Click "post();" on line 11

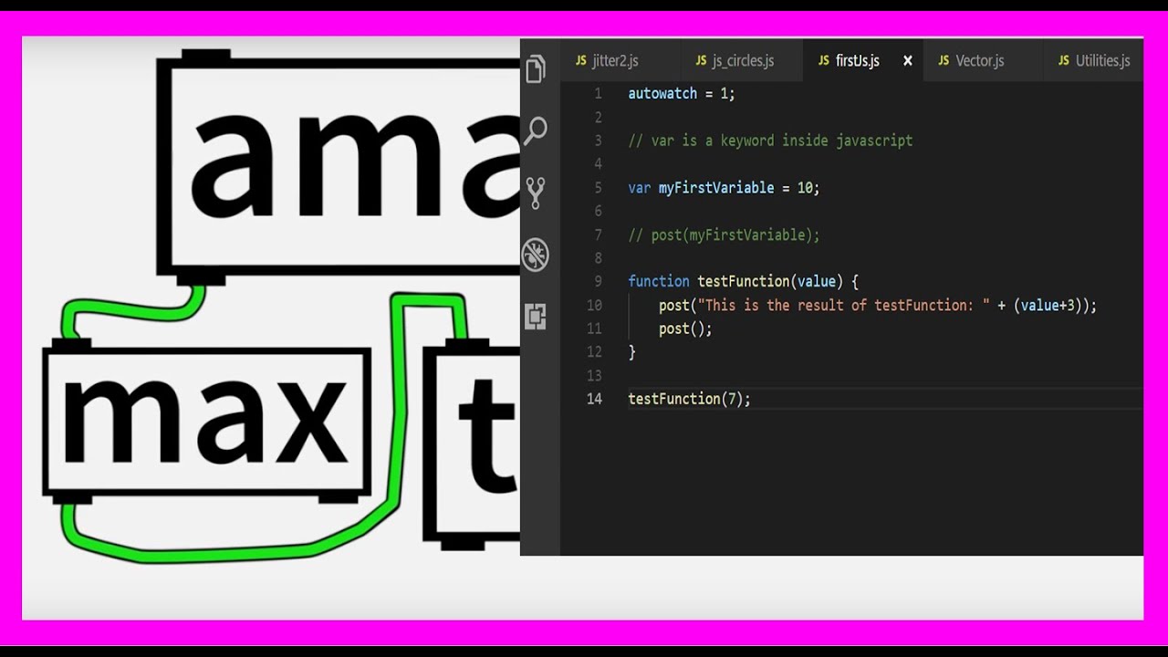click(x=685, y=328)
